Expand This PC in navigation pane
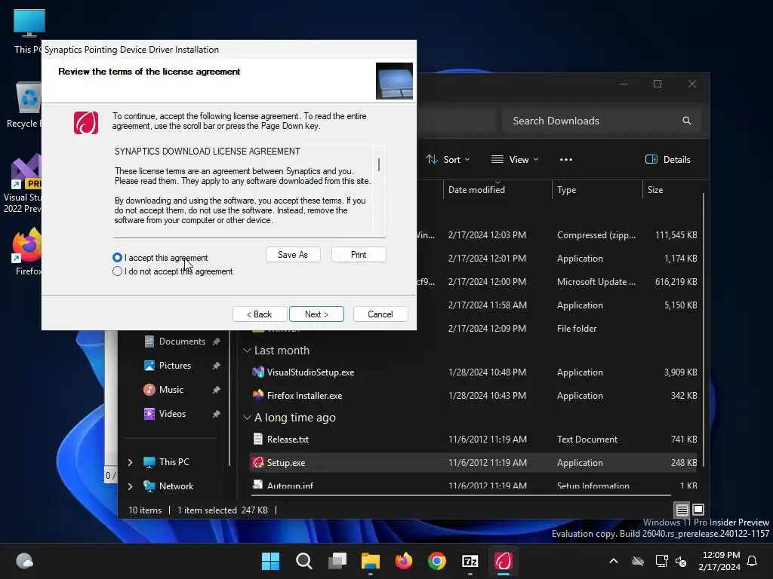773x579 pixels. point(130,462)
